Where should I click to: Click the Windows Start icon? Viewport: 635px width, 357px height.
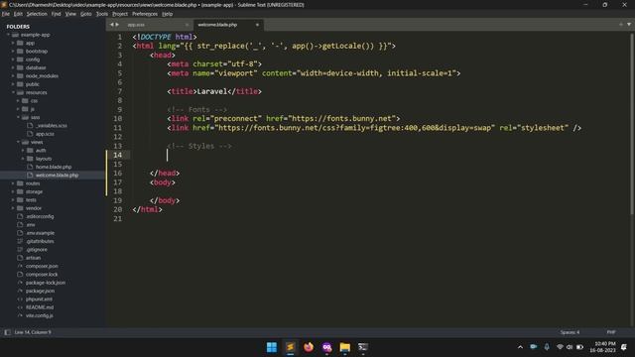pyautogui.click(x=272, y=347)
